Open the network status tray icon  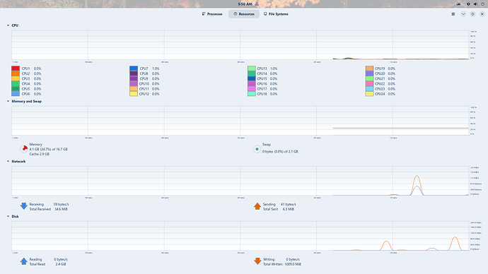tap(458, 4)
